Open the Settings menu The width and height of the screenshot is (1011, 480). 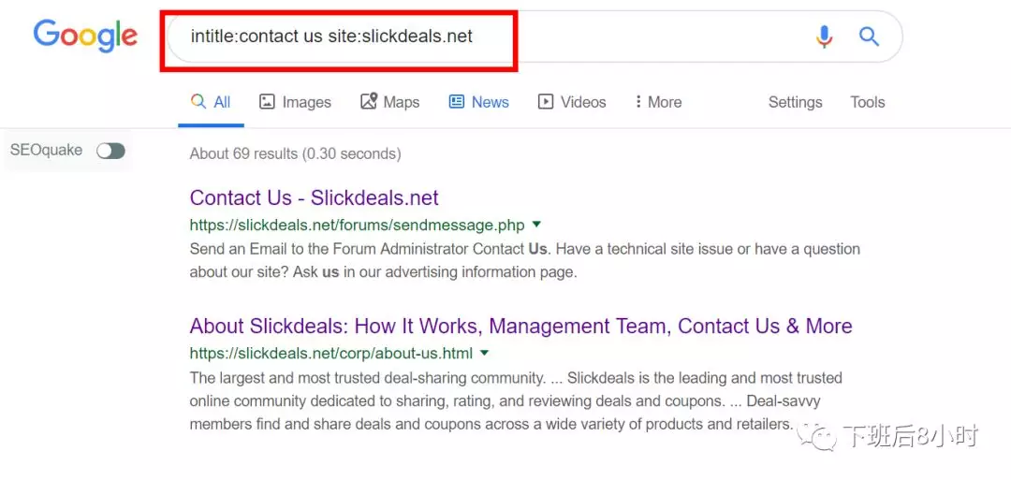[x=795, y=102]
